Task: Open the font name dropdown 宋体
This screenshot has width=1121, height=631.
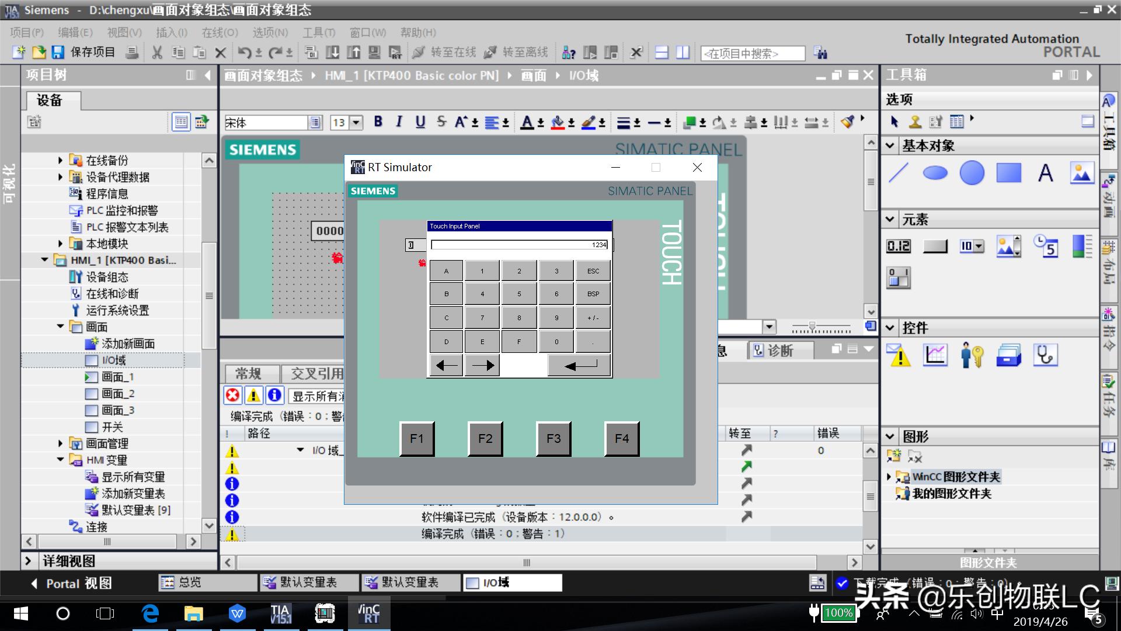Action: [x=315, y=123]
